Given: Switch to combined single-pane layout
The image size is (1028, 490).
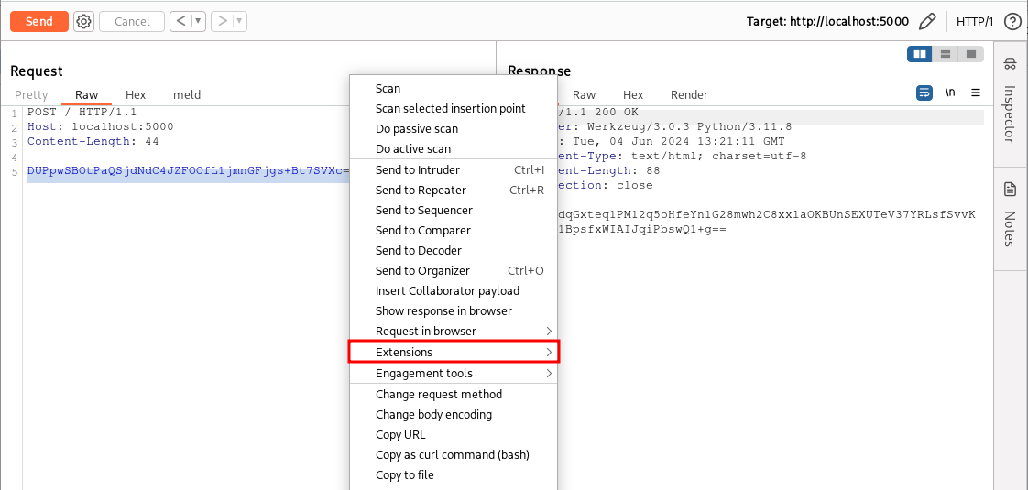Looking at the screenshot, I should click(969, 54).
